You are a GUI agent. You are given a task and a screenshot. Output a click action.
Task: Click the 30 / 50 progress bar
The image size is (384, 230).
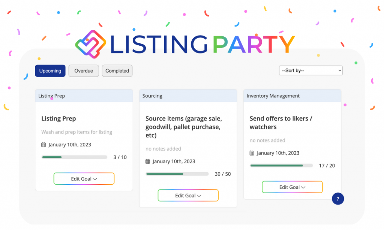[177, 174]
